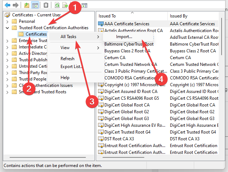Expand the Enterprise Trust node
Screen dimensions: 228x172
click(x=7, y=41)
